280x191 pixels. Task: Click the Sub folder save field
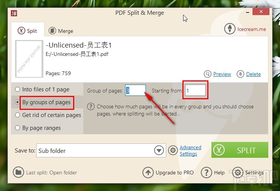point(101,150)
